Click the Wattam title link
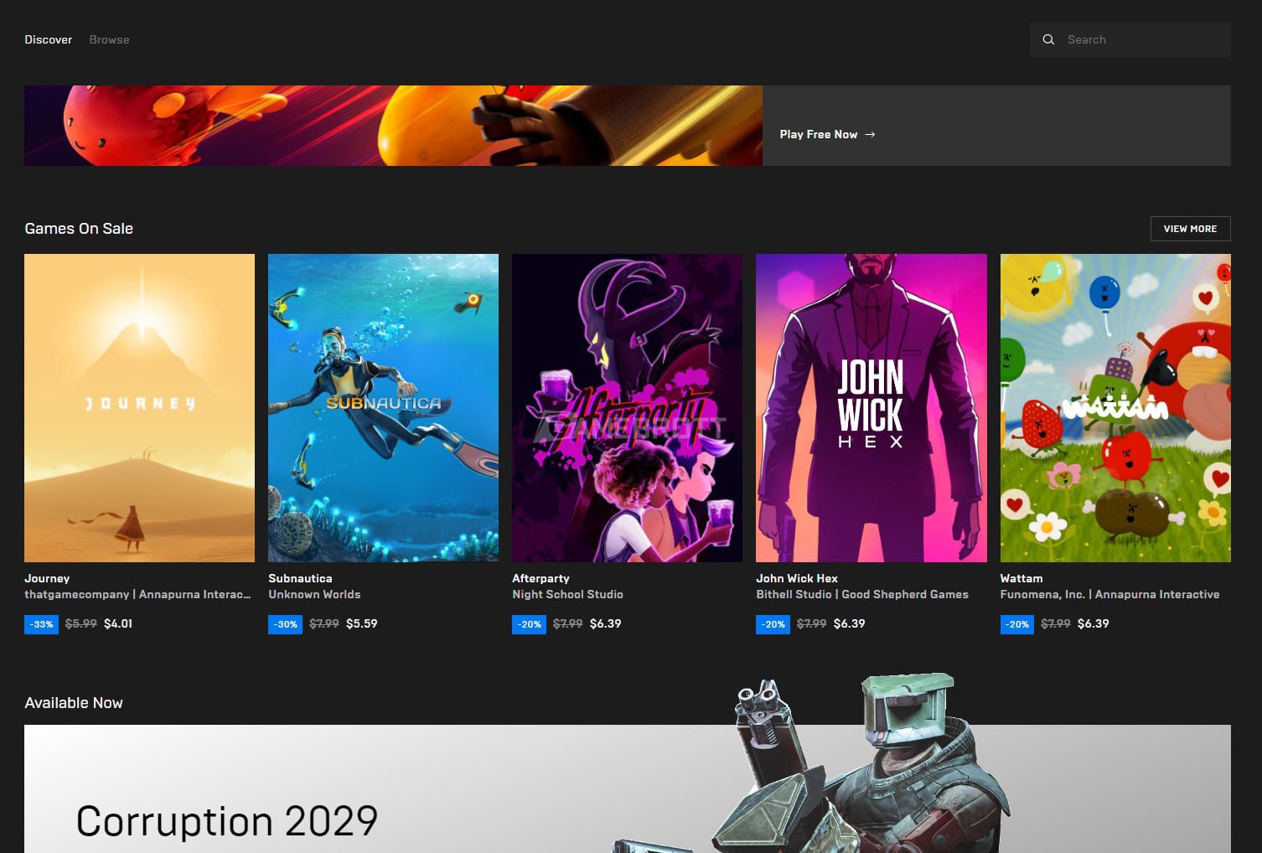This screenshot has height=853, width=1262. tap(1021, 578)
